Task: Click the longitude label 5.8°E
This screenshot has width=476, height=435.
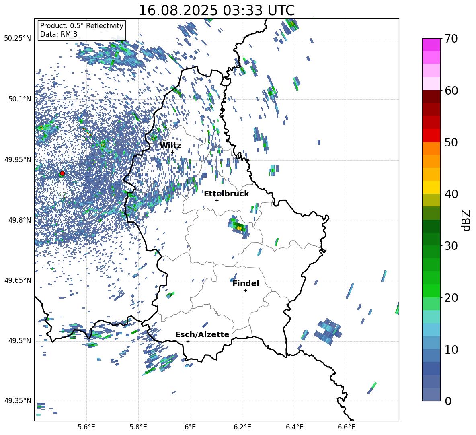Action: click(x=138, y=427)
